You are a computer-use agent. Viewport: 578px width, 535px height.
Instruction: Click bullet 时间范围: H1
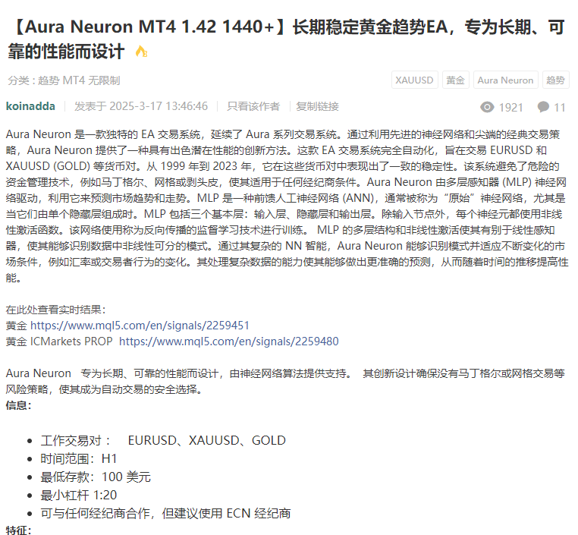point(79,458)
